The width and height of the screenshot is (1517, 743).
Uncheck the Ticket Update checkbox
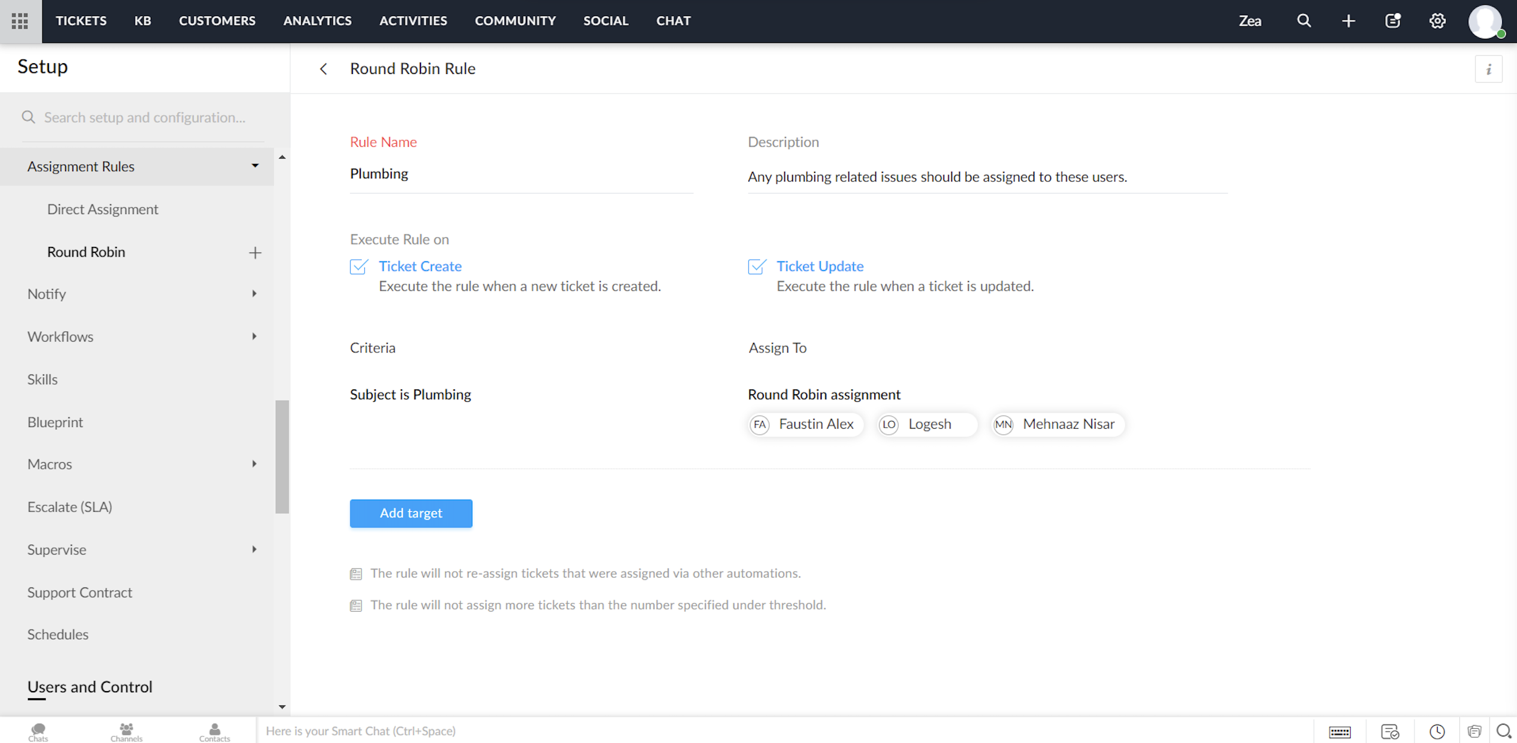pos(757,267)
